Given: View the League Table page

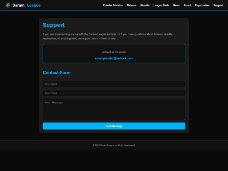Looking at the screenshot, I should (x=161, y=5).
